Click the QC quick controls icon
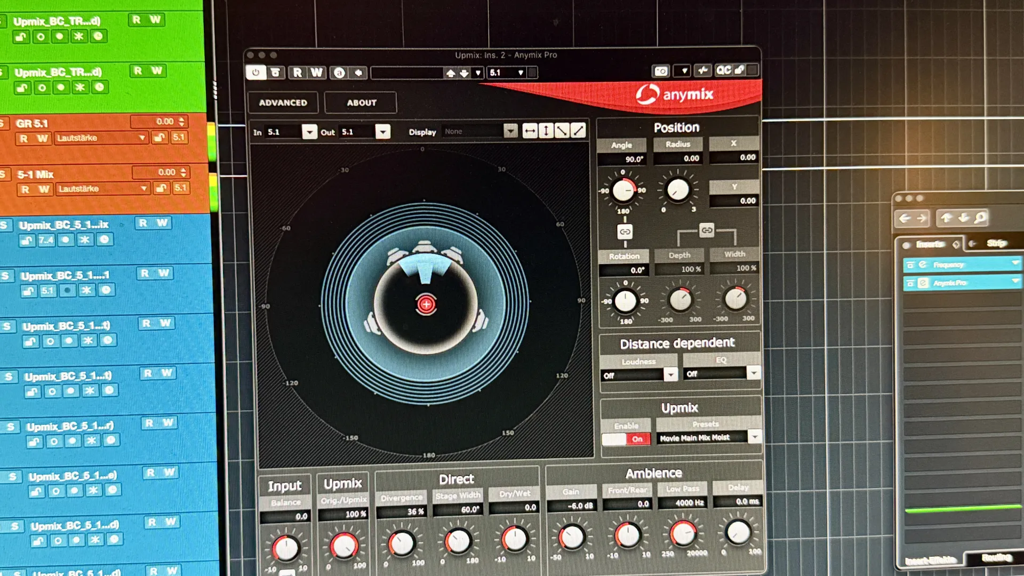 pos(724,70)
